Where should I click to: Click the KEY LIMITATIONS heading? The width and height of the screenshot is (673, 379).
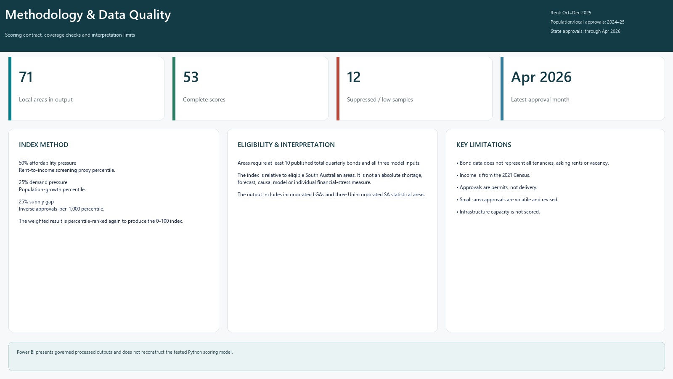coord(484,145)
